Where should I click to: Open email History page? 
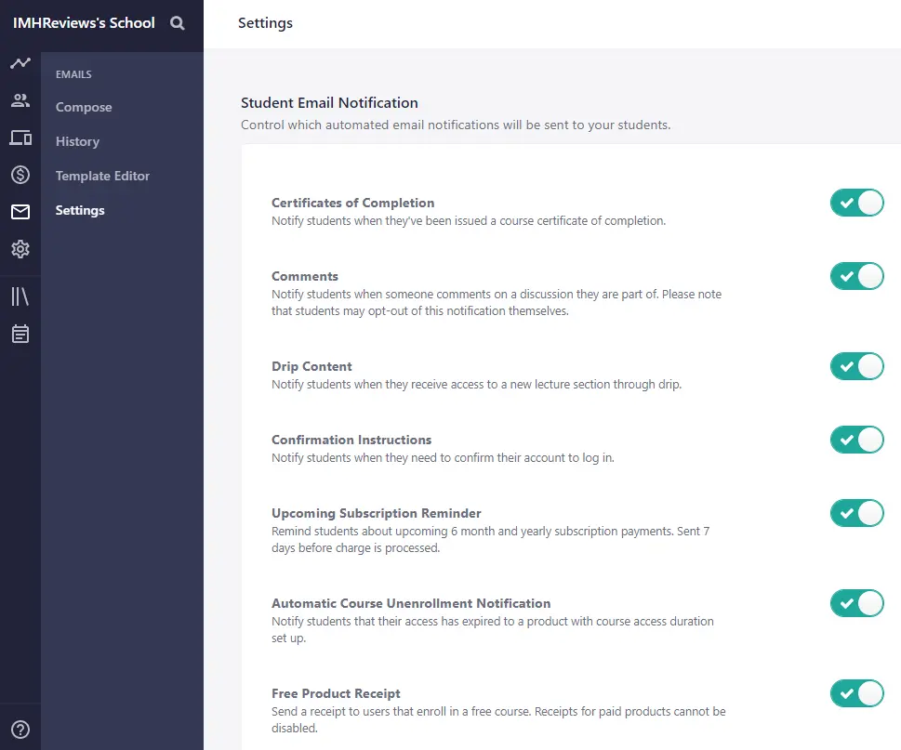[x=77, y=141]
